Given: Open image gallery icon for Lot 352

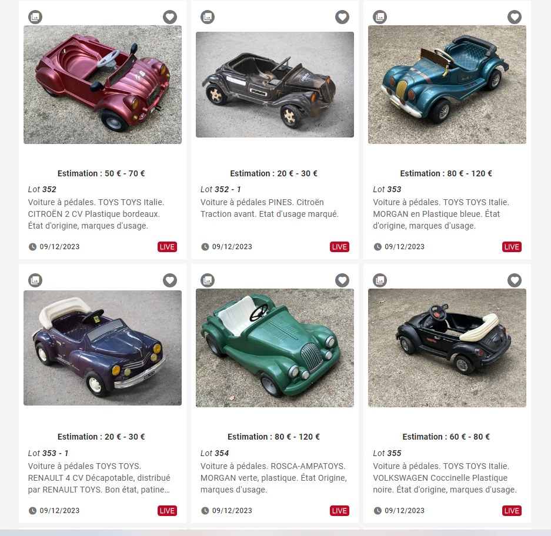Looking at the screenshot, I should pyautogui.click(x=35, y=17).
